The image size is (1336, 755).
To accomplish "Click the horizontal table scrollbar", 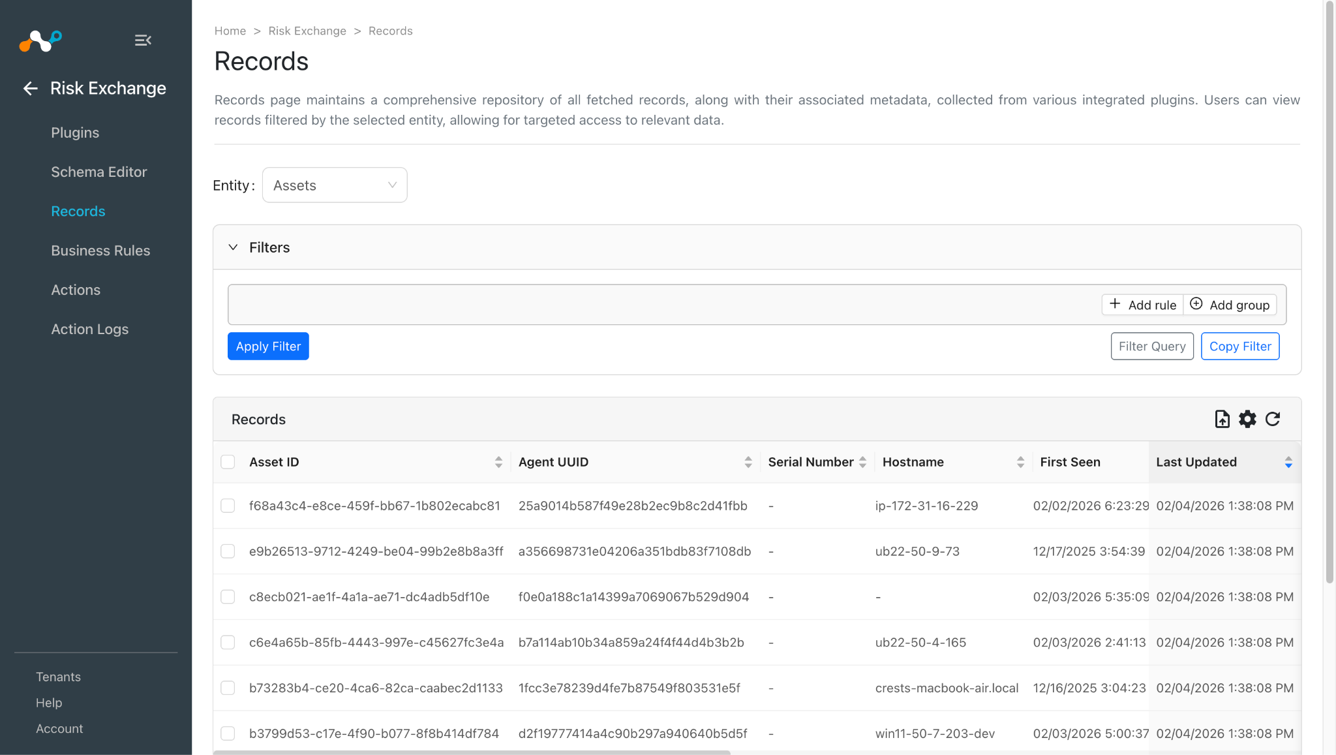I will pyautogui.click(x=472, y=752).
